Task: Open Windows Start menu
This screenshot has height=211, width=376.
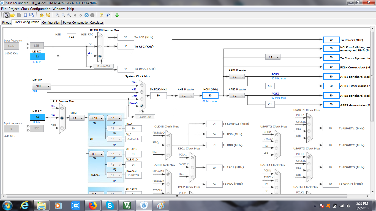Action: tap(7, 206)
